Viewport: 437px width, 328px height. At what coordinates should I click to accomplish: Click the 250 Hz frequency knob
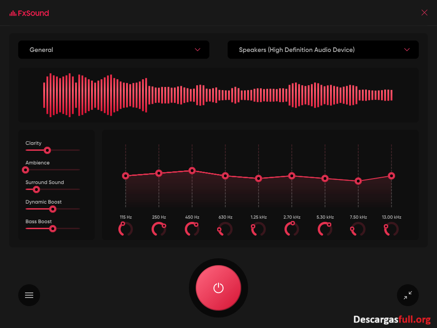(159, 229)
